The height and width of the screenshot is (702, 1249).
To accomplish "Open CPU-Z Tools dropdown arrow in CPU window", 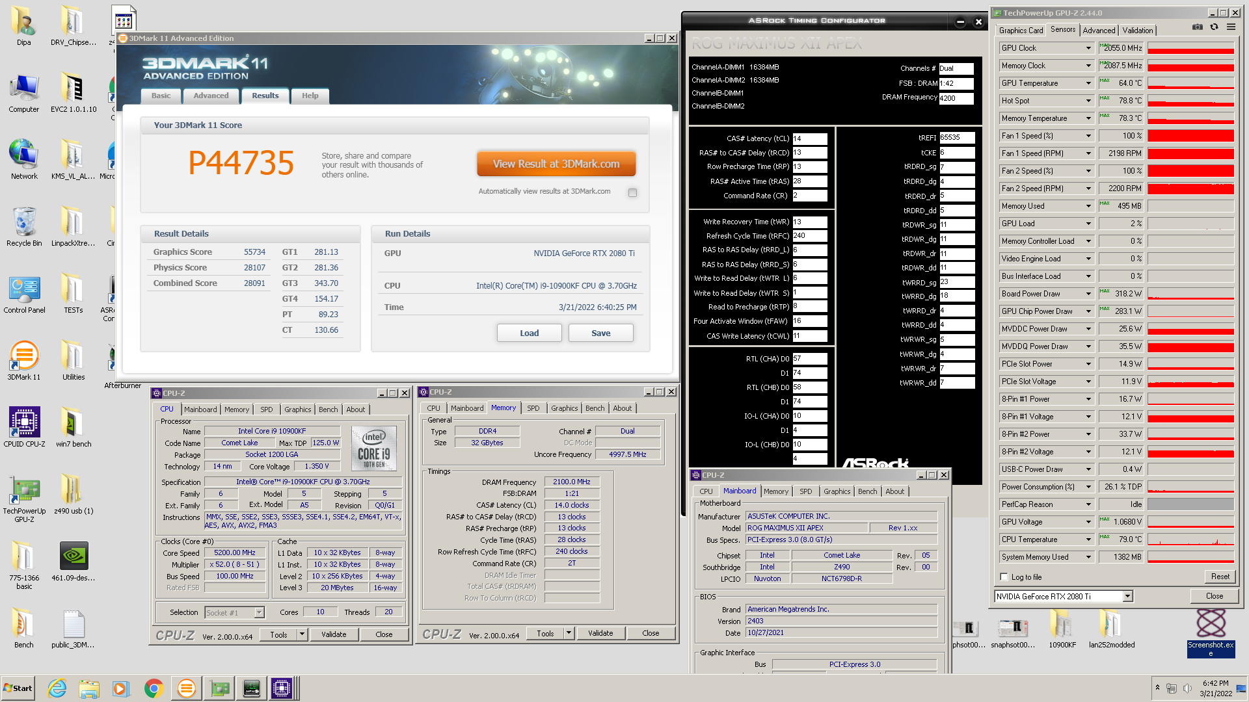I will click(302, 634).
